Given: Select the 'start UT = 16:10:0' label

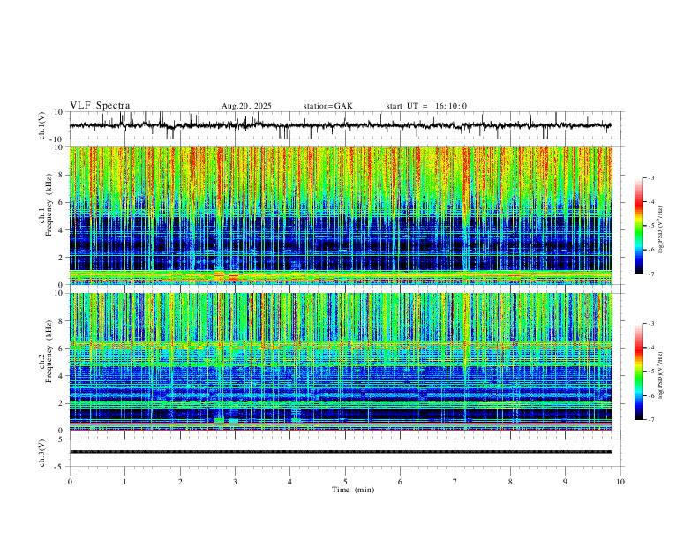Looking at the screenshot, I should [426, 106].
